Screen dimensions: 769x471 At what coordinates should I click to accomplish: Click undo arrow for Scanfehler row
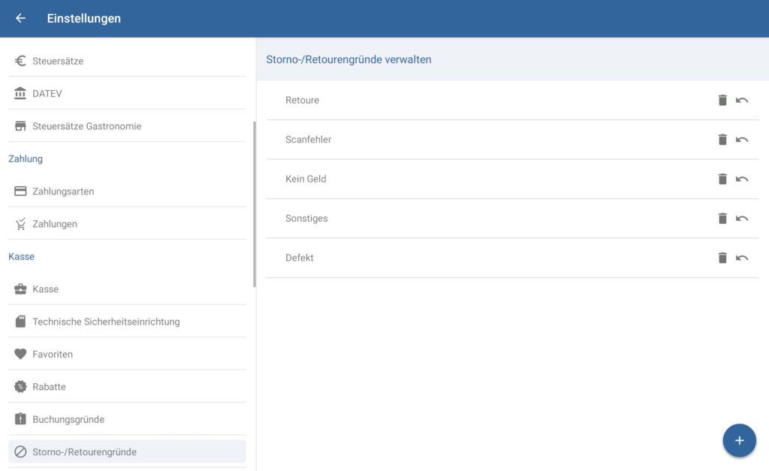click(x=742, y=140)
